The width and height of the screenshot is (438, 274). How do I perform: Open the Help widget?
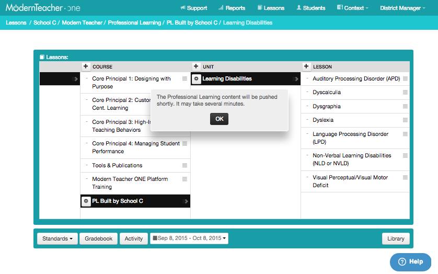pos(410,261)
